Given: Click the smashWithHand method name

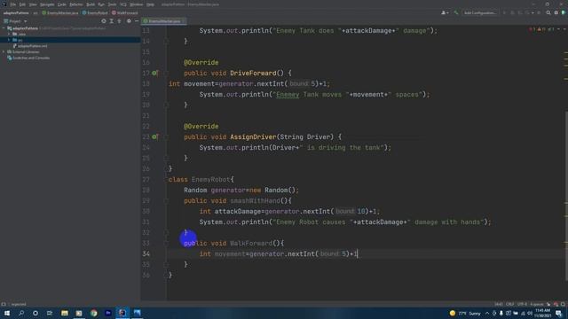Looking at the screenshot, I should tap(255, 201).
